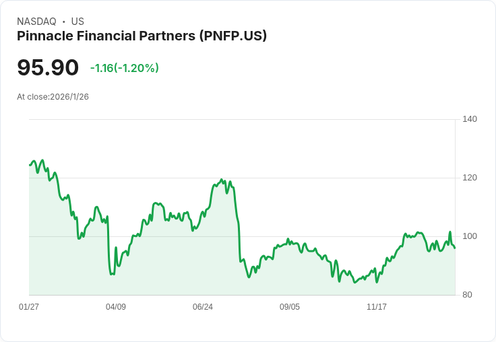496x342 pixels.
Task: Click the US market label
Action: (x=77, y=22)
